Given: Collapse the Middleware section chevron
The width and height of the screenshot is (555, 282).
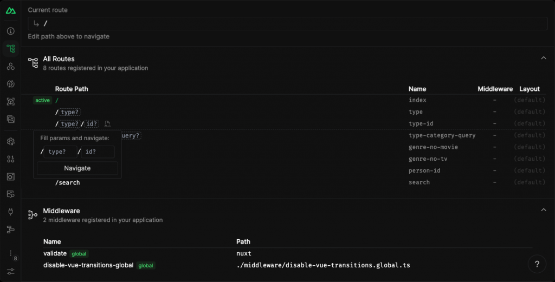Looking at the screenshot, I should pos(543,210).
